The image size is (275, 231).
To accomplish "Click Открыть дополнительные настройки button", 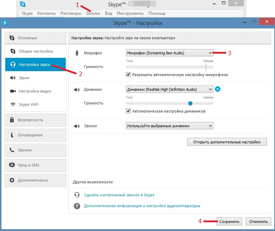I will [x=227, y=142].
